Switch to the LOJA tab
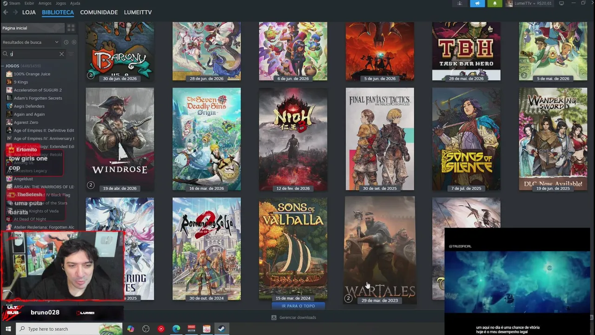Screen dimensions: 595x335 coord(29,13)
